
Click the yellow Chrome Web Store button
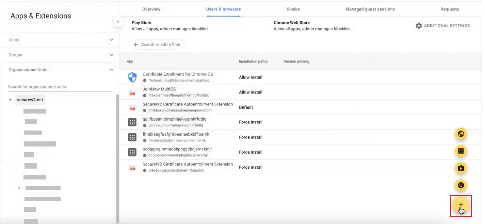click(x=461, y=185)
